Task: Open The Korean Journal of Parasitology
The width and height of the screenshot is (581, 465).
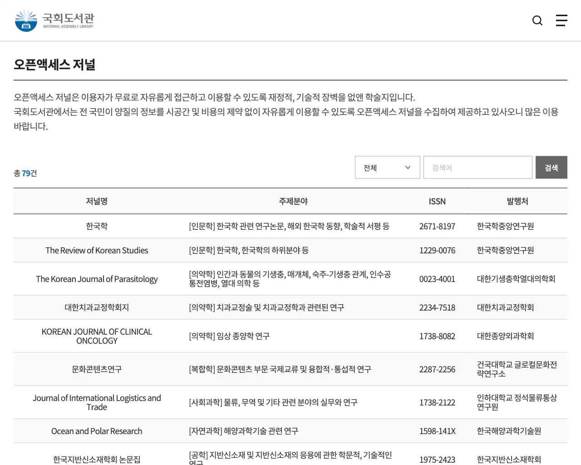Action: pyautogui.click(x=97, y=279)
